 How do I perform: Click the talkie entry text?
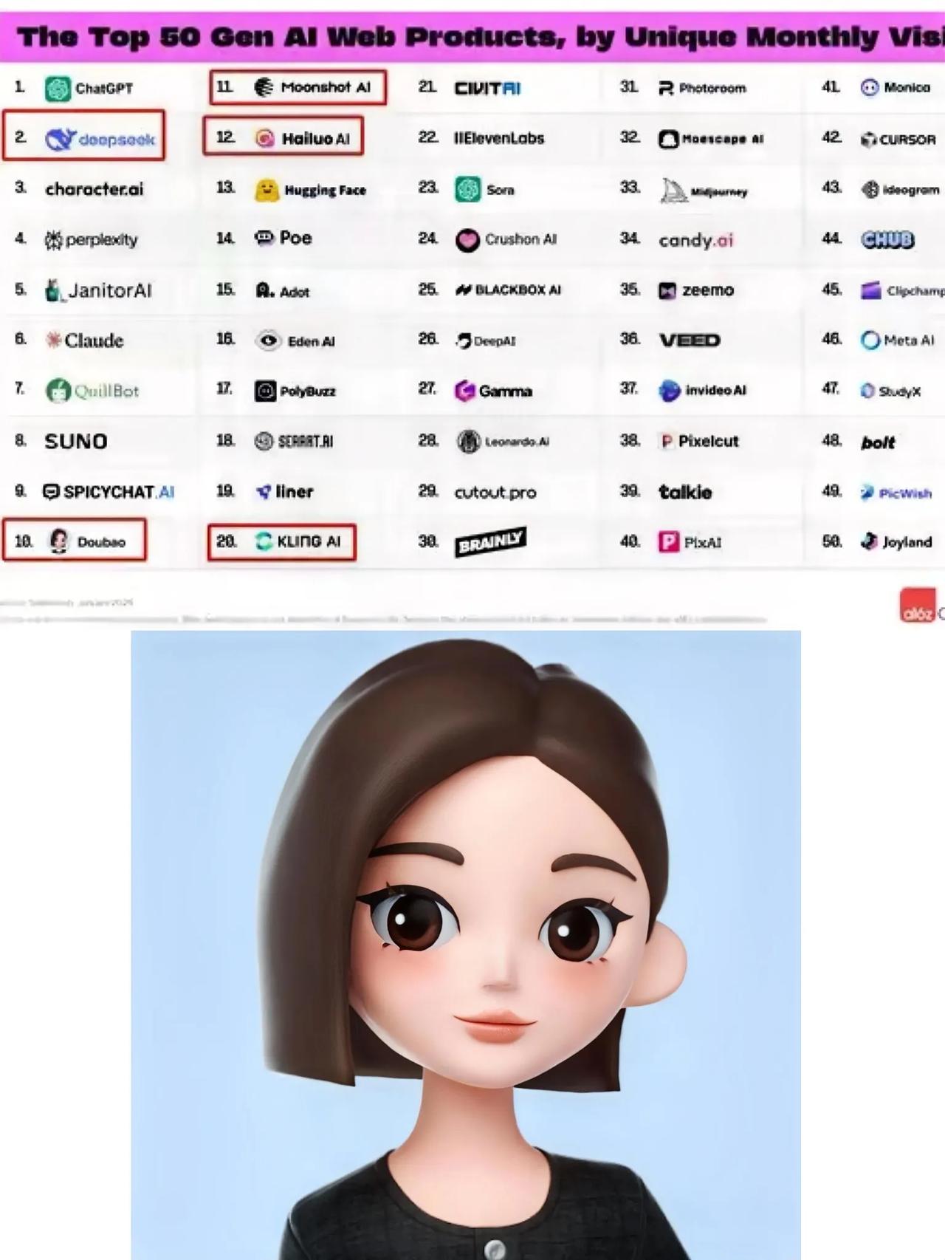(x=685, y=492)
